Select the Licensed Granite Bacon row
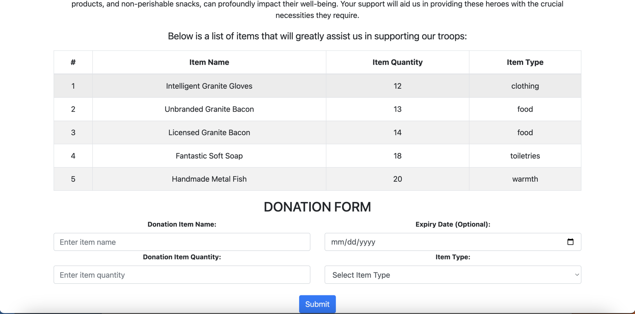This screenshot has height=314, width=635. [317, 133]
